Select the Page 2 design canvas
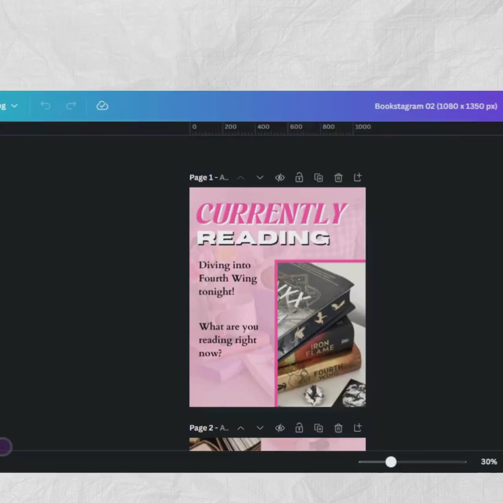This screenshot has width=503, height=503. (277, 444)
